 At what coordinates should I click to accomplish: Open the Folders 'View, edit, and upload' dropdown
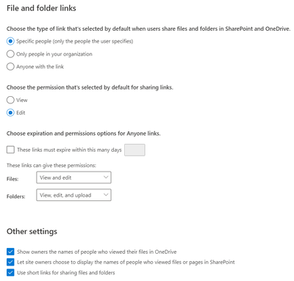click(x=73, y=195)
